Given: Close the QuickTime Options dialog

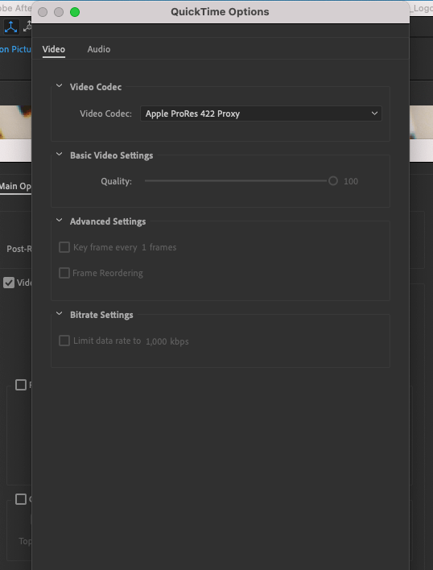Looking at the screenshot, I should click(43, 12).
